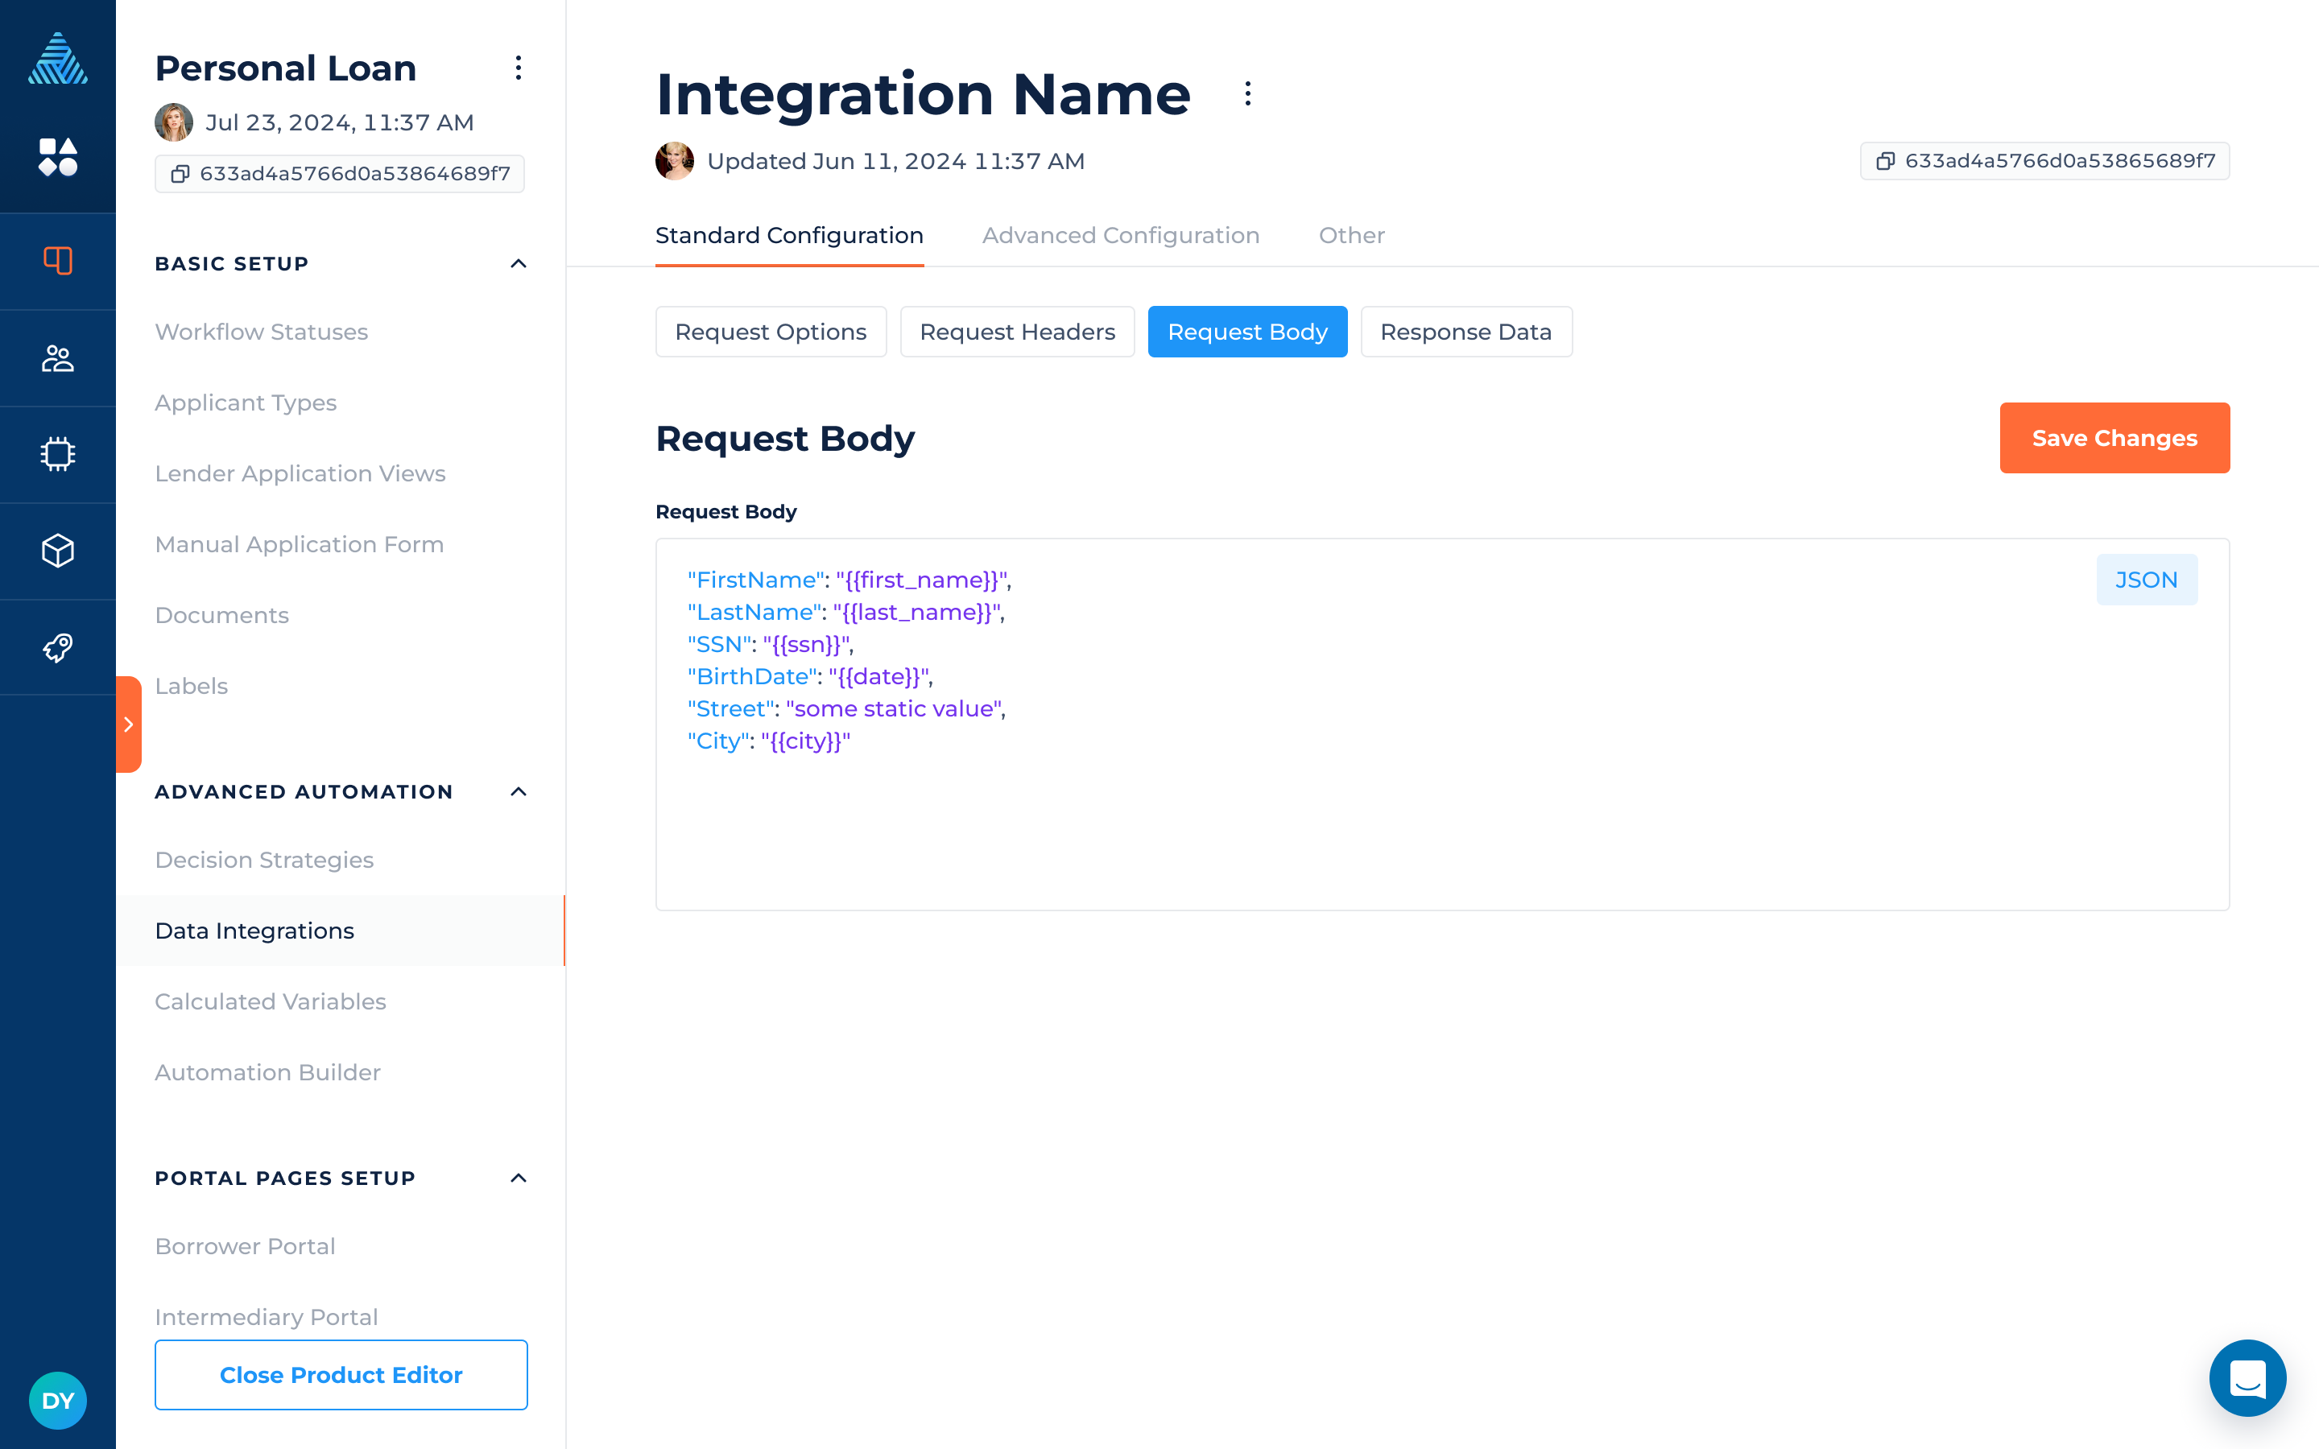Viewport: 2319px width, 1449px height.
Task: Collapse the Basic Setup section
Action: tap(519, 263)
